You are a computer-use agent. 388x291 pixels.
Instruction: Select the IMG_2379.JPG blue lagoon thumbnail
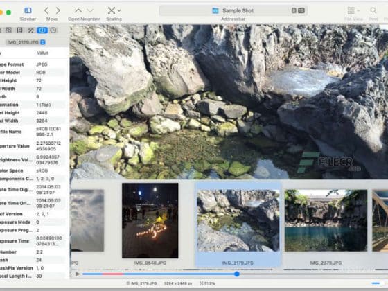[x=326, y=220]
